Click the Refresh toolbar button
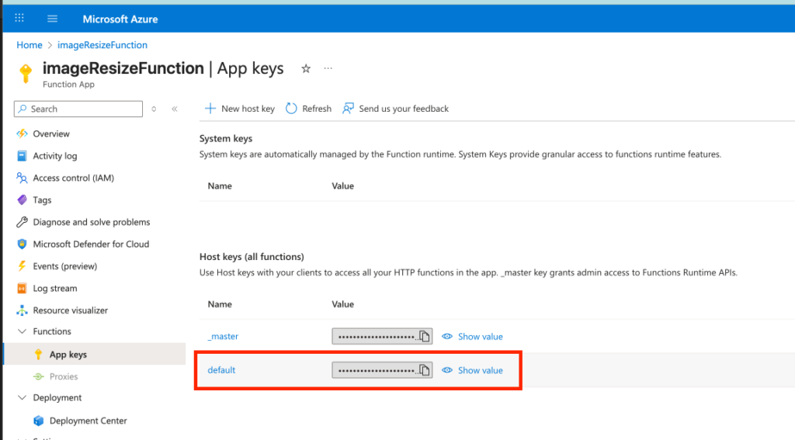This screenshot has height=440, width=795. coord(309,109)
